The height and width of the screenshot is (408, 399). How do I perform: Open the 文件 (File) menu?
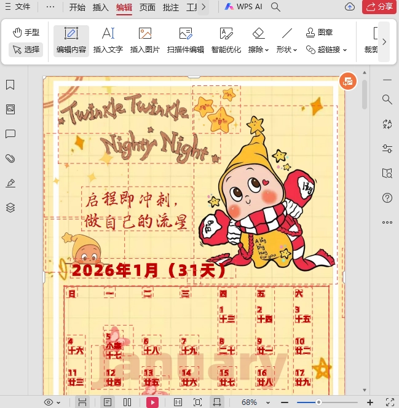tap(17, 7)
